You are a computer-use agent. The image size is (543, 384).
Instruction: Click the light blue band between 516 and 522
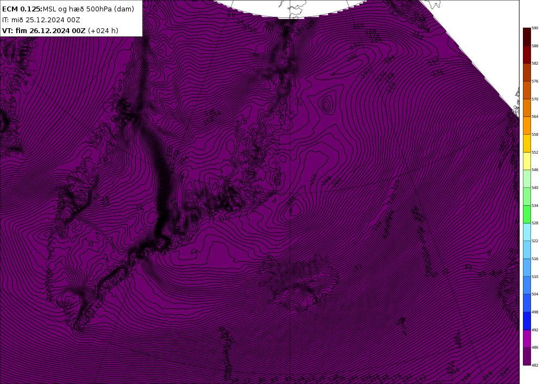527,250
